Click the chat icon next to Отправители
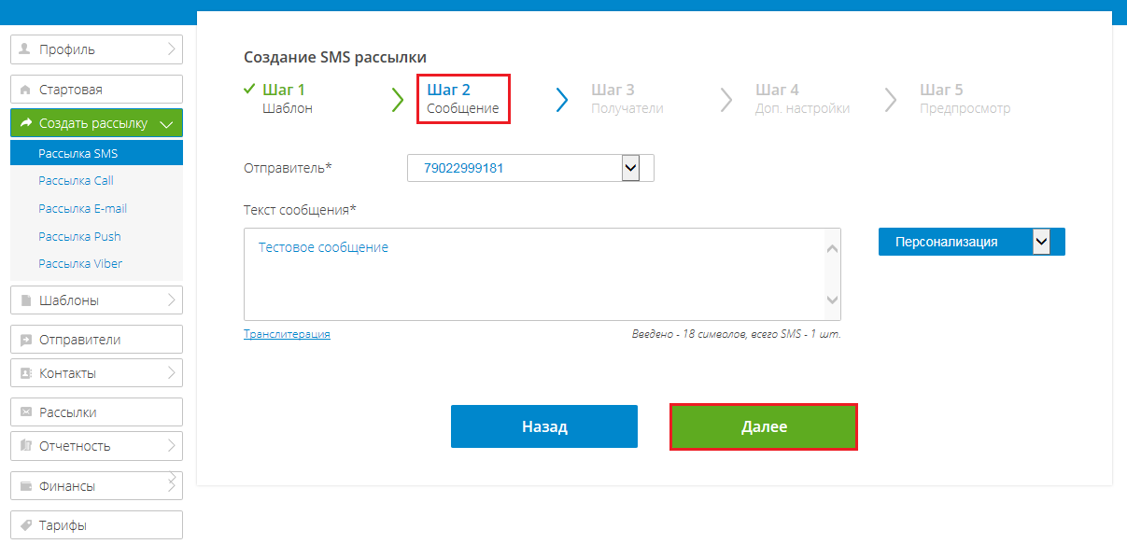 coord(25,340)
